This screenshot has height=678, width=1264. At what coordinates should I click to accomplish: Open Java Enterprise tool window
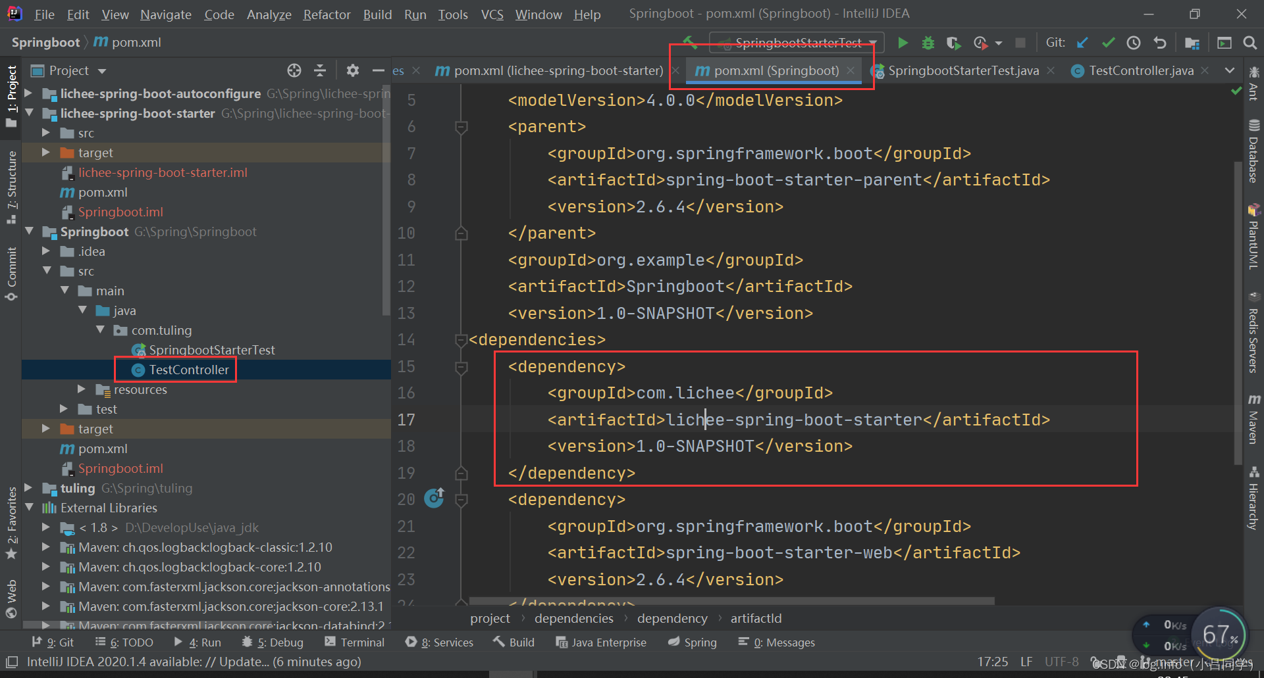pyautogui.click(x=601, y=642)
